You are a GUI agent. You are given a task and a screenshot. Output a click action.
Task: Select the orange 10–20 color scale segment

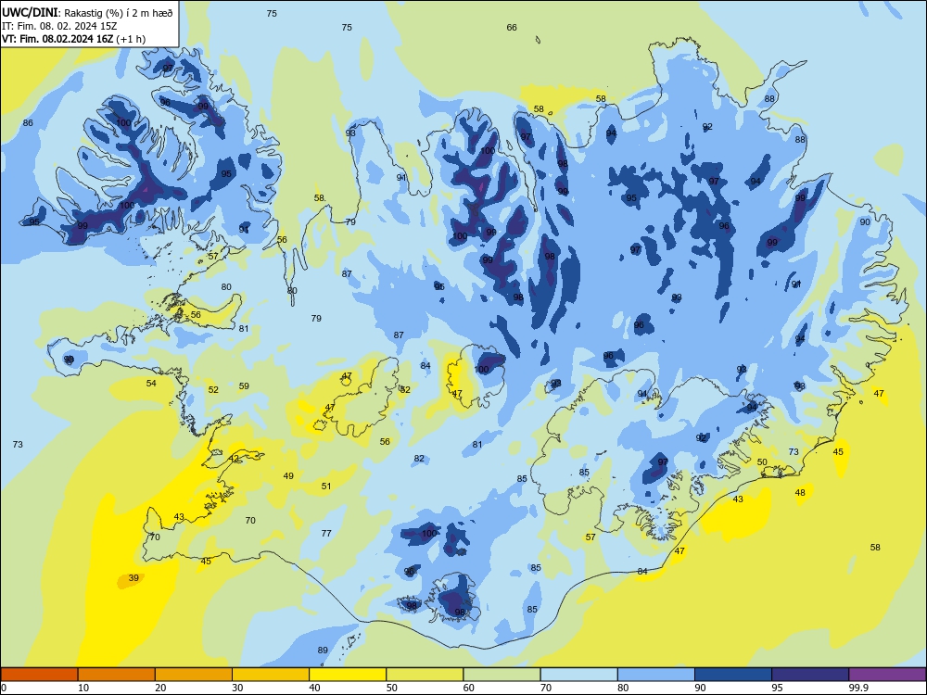pos(117,675)
